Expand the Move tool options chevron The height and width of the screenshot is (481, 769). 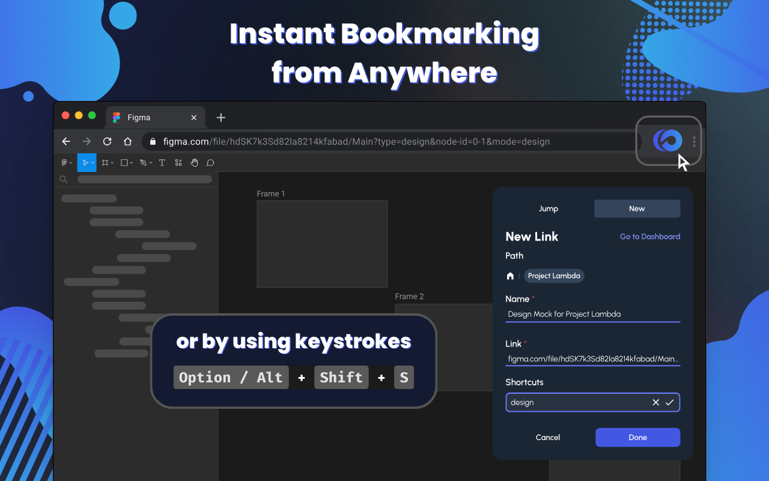92,163
